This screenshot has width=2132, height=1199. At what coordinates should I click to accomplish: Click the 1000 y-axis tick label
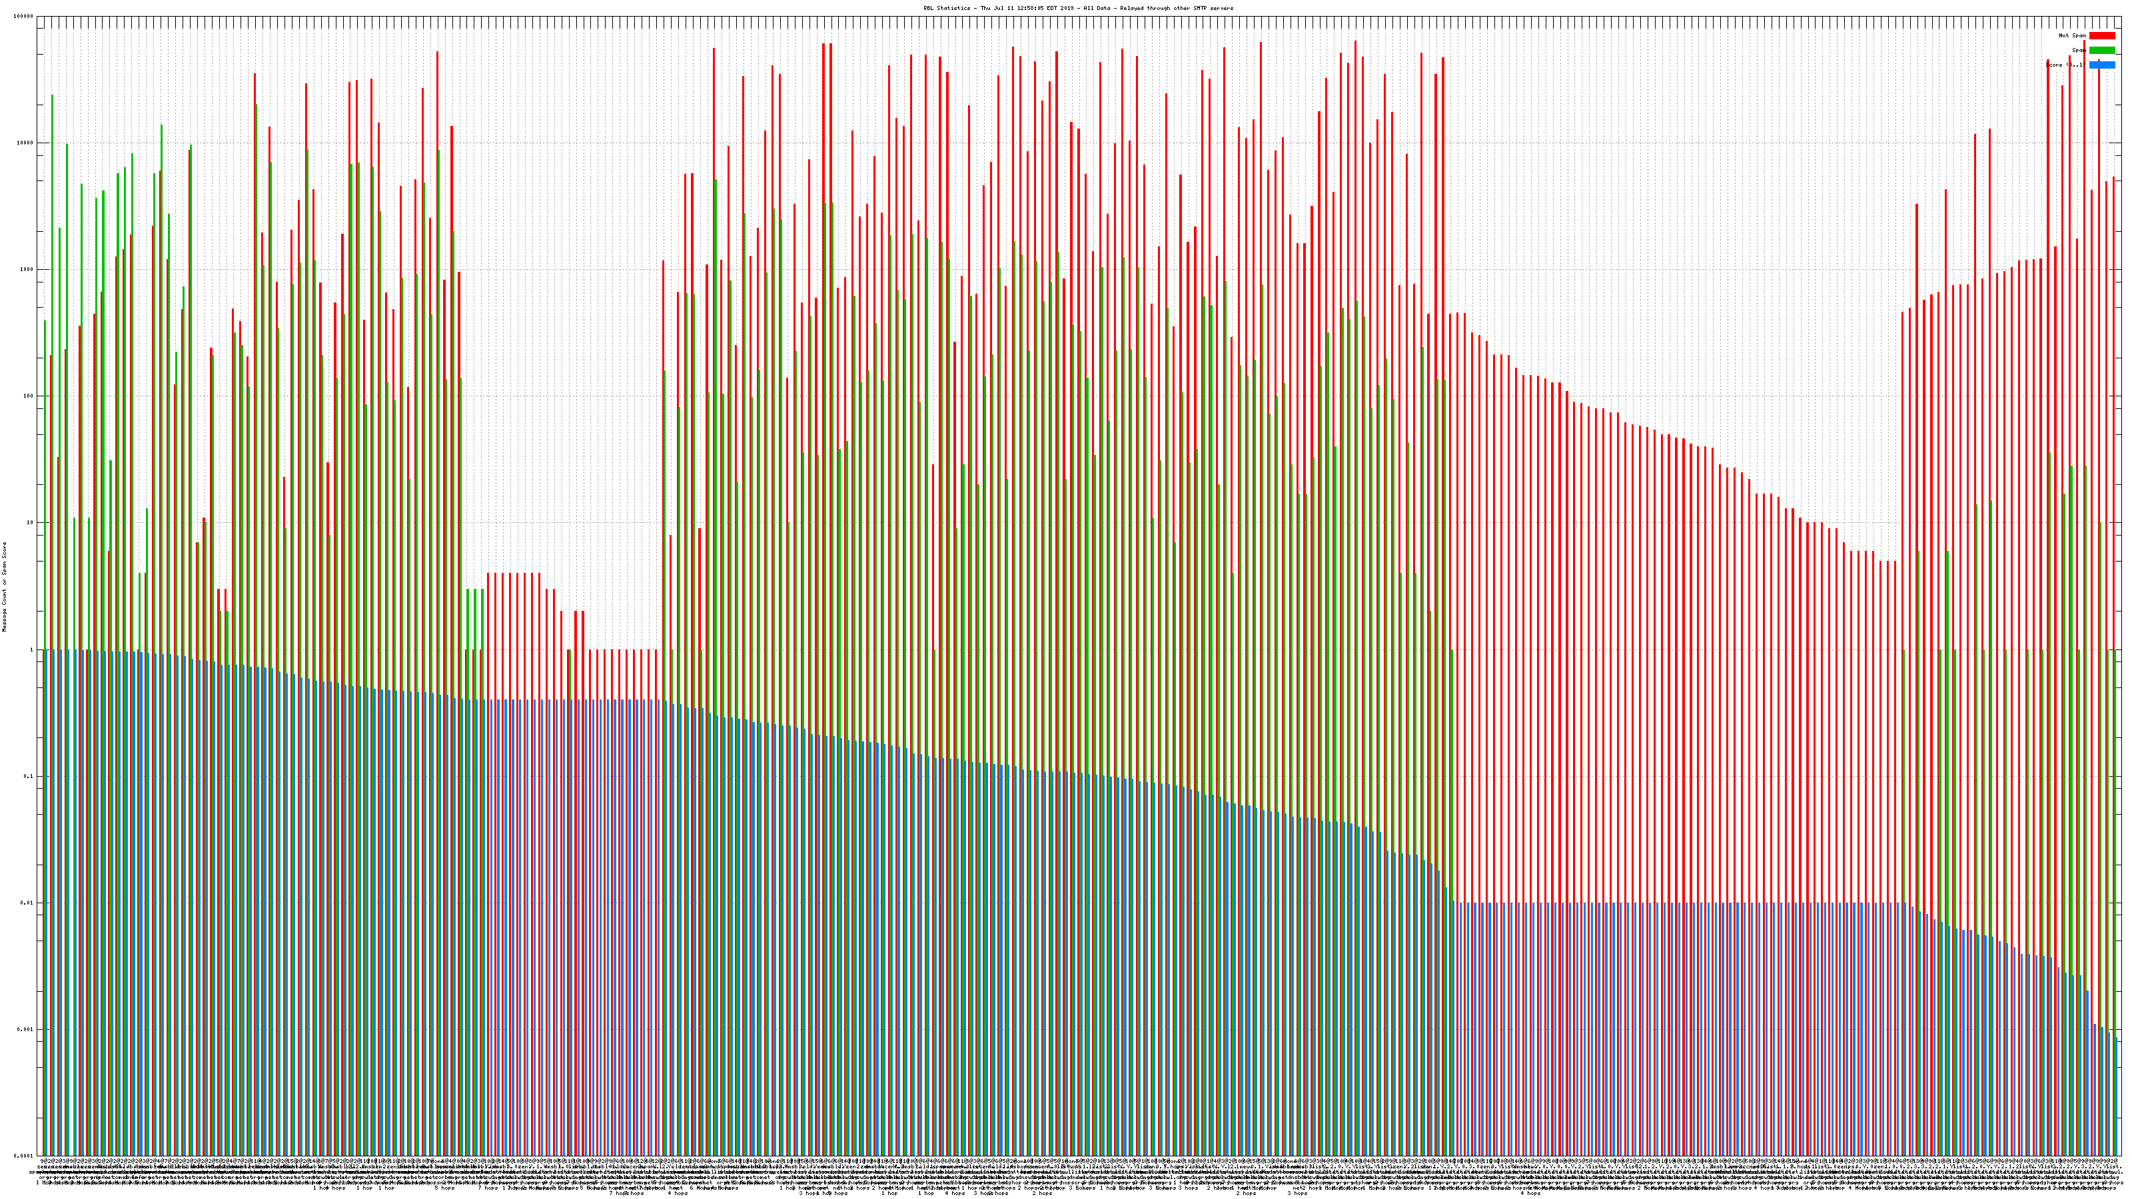27,270
